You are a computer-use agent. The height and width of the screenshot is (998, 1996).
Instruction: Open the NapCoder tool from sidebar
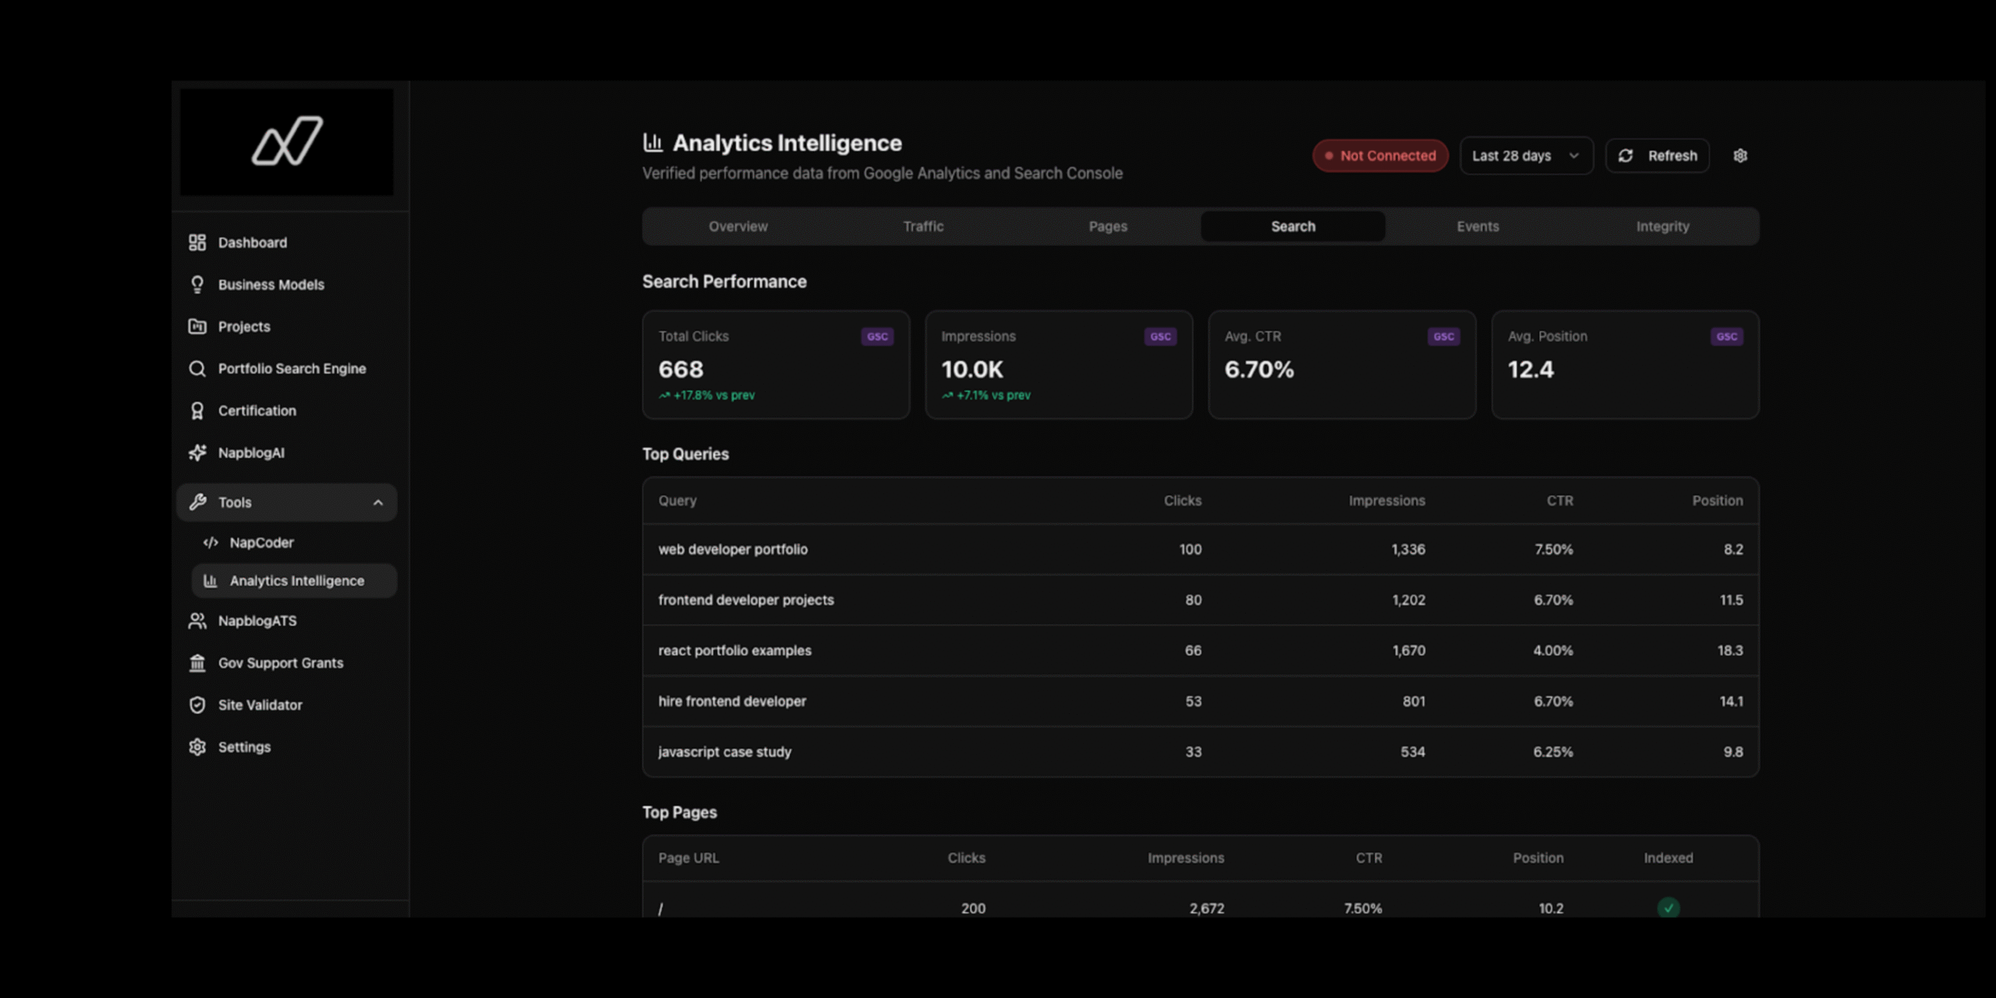click(x=261, y=543)
